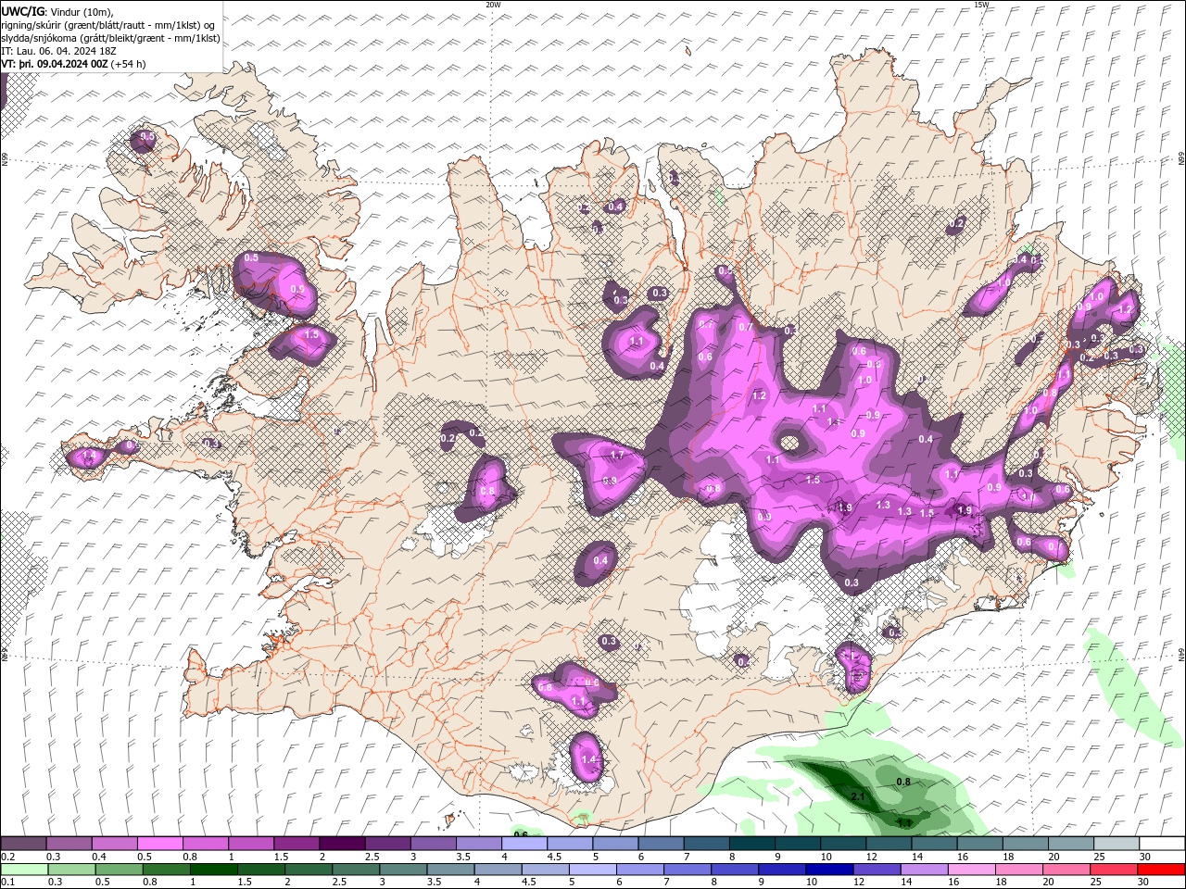Click upper scale swatch between 10 and 12

click(x=842, y=844)
